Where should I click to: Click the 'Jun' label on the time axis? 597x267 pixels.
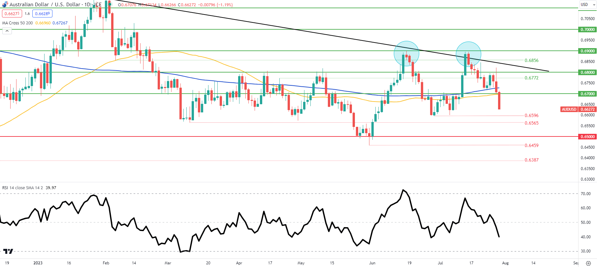click(372, 263)
